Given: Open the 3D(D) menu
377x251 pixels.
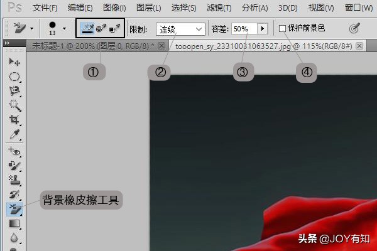Looking at the screenshot, I should (288, 8).
